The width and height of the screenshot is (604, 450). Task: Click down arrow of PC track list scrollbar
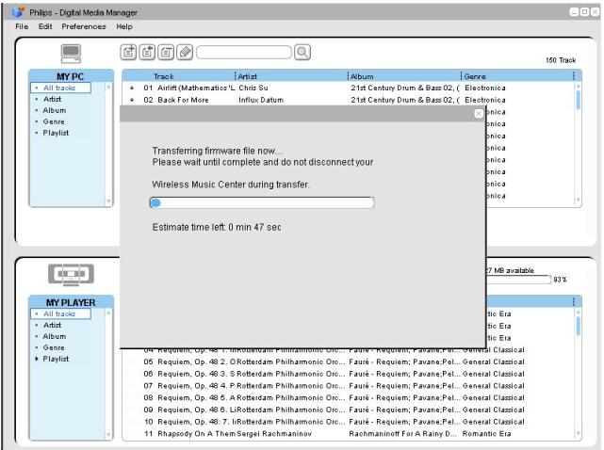[578, 200]
